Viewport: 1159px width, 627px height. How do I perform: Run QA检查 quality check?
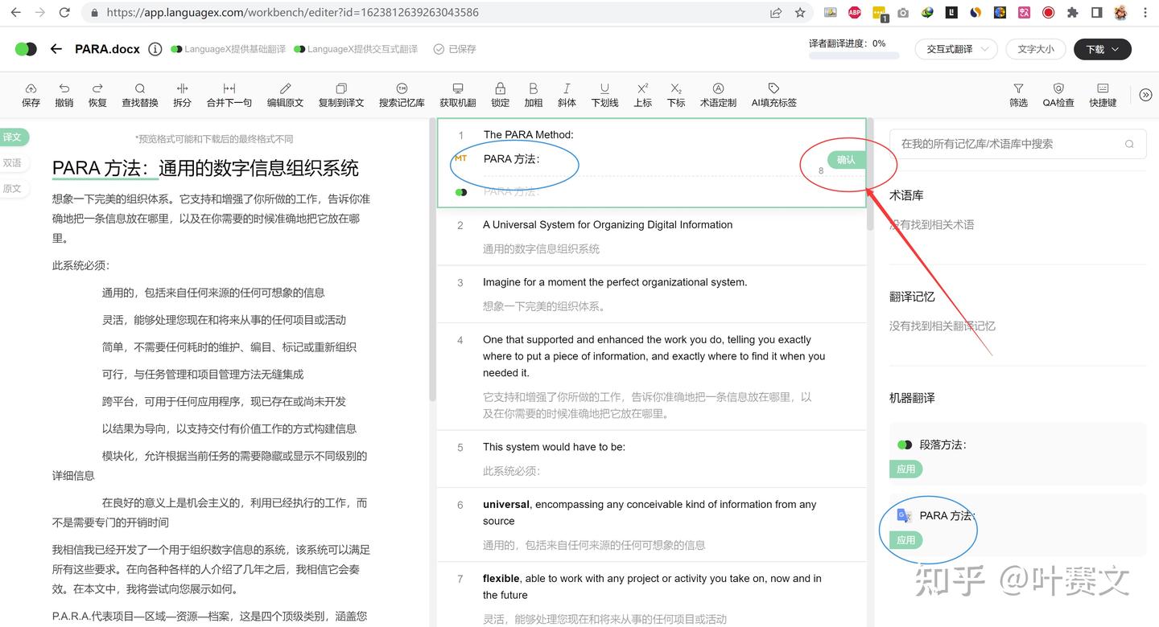[x=1058, y=94]
